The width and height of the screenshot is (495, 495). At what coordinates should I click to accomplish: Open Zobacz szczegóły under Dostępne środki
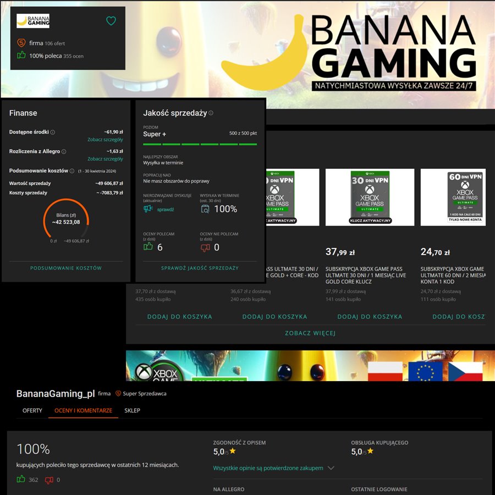pos(105,140)
